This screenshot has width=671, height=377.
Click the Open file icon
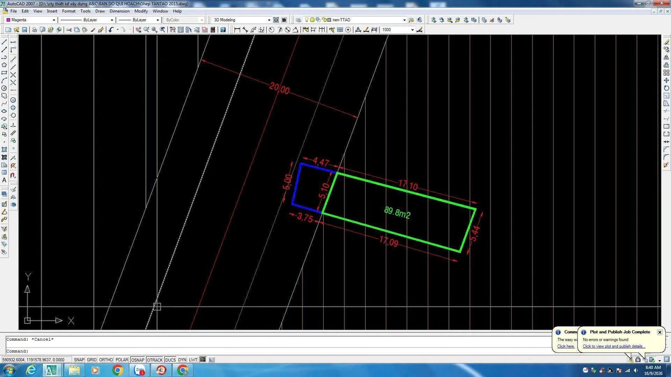(16, 30)
